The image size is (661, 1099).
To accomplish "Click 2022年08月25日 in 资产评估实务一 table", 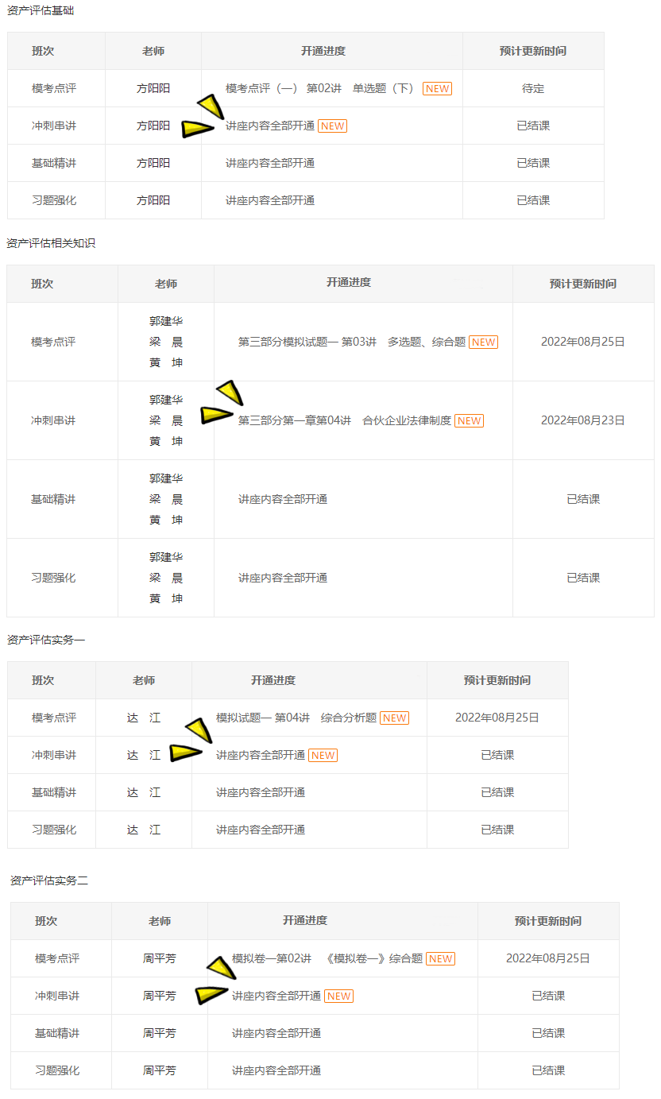I will tap(497, 717).
